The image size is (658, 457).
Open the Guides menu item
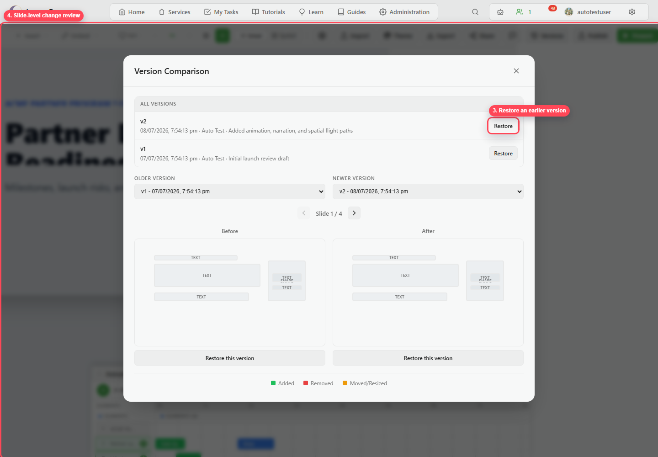point(352,12)
